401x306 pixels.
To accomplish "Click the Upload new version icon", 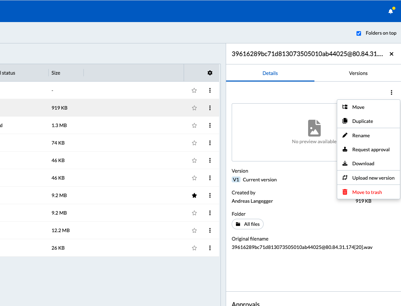I will (x=345, y=178).
